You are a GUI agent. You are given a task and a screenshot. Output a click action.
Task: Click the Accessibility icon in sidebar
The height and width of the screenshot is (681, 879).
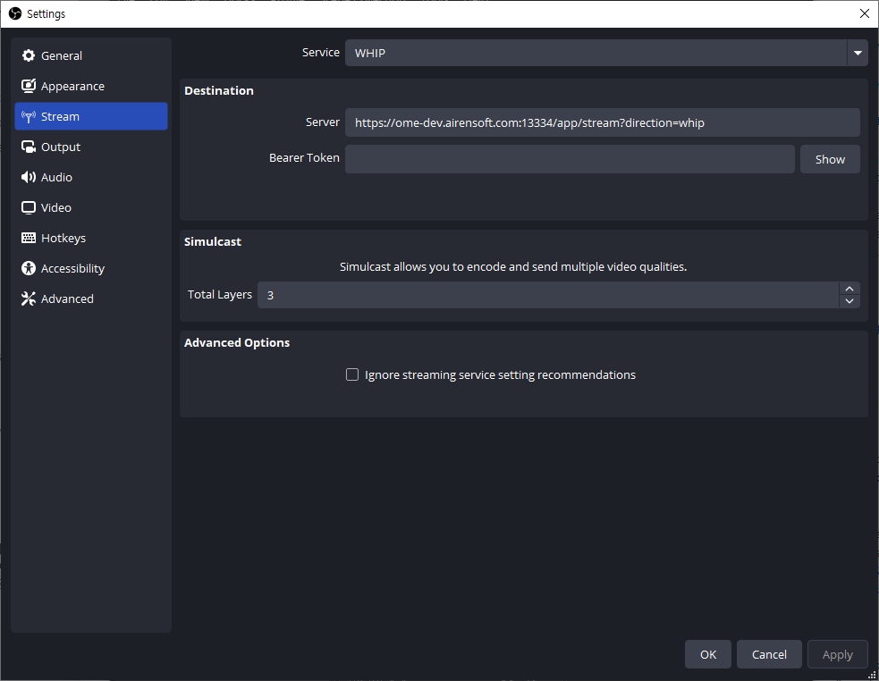point(29,268)
